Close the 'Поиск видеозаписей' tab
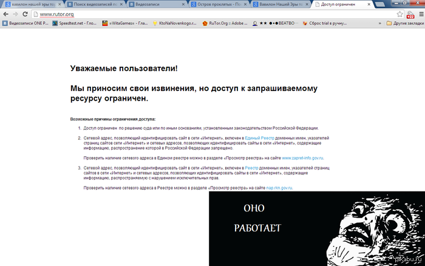Screen dimensions: 425x266 click(121, 4)
